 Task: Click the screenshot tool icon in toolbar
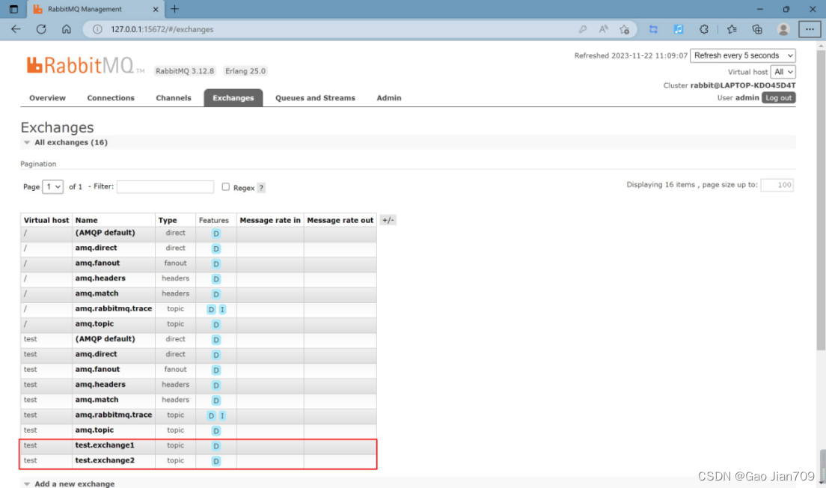653,29
